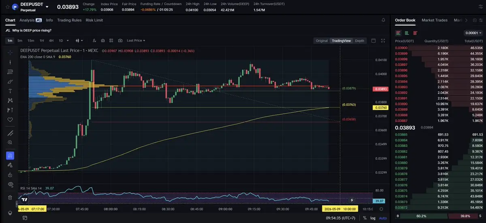Click the clock-style icon beside the fx indicators icon

point(103,40)
